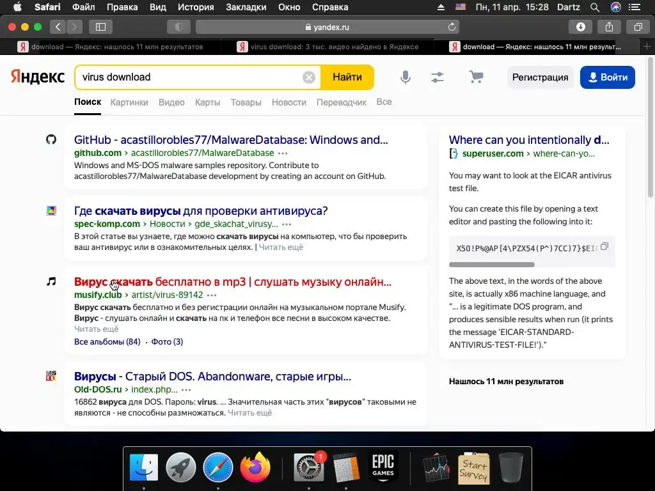
Task: Open the Карты search tab
Action: (x=208, y=102)
